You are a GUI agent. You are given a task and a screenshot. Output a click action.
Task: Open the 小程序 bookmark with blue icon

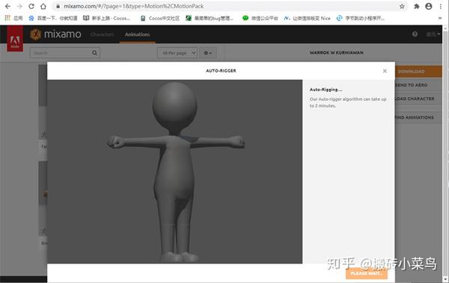tap(361, 18)
